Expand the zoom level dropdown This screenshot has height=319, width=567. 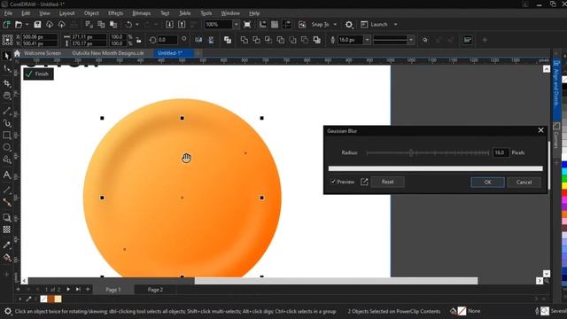pos(237,25)
